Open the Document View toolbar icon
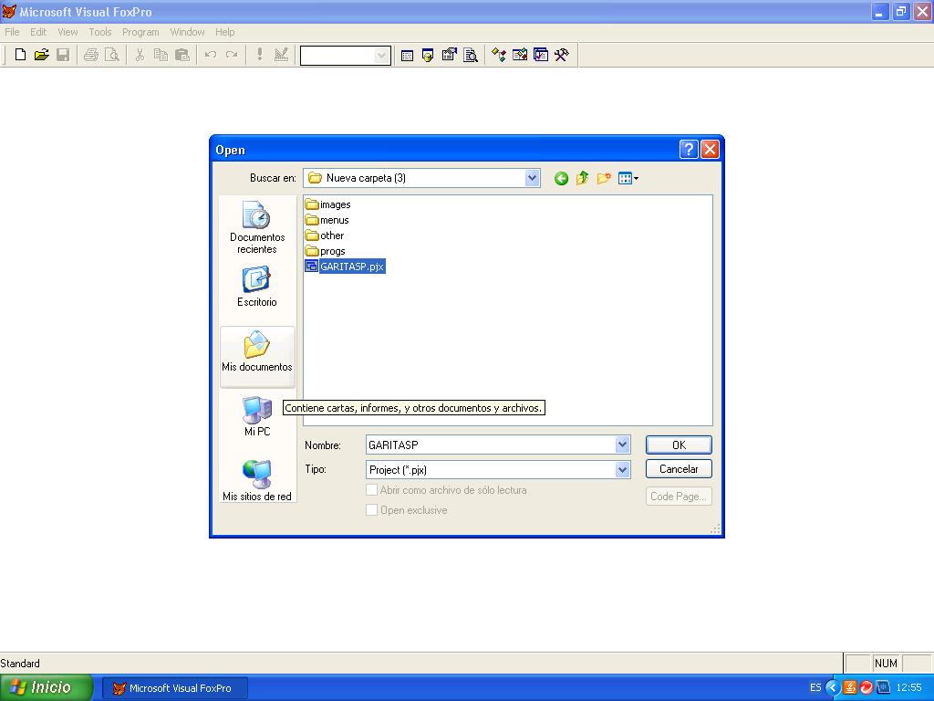The width and height of the screenshot is (934, 701). tap(471, 56)
